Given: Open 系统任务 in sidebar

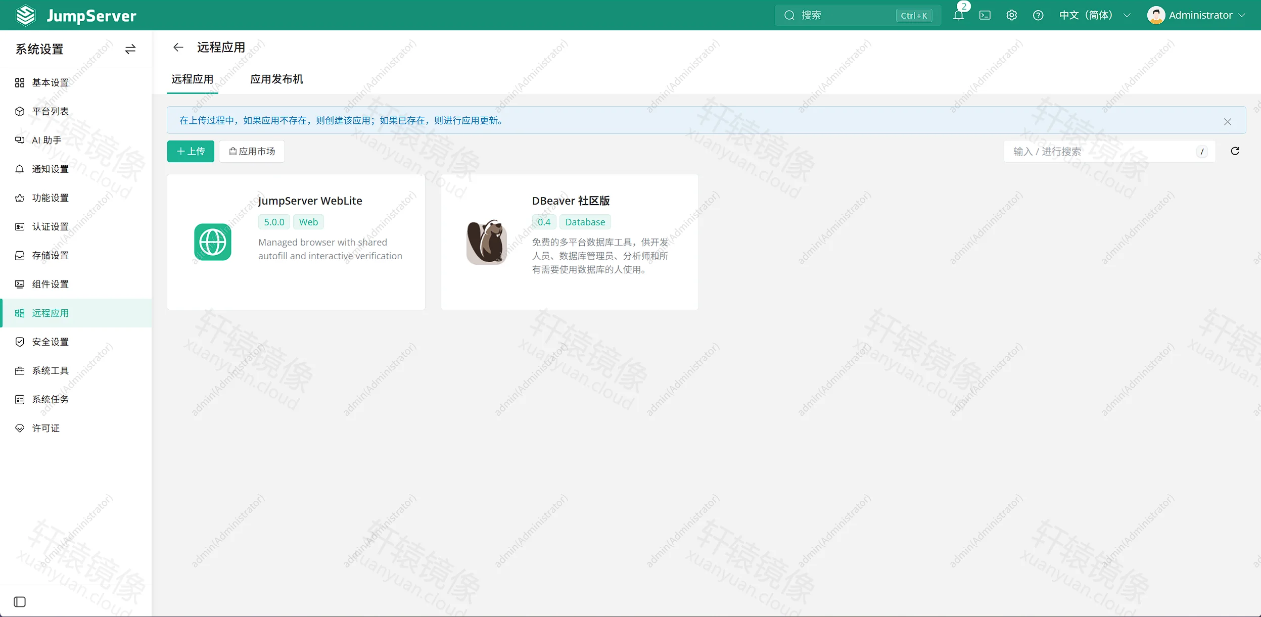Looking at the screenshot, I should [x=76, y=399].
